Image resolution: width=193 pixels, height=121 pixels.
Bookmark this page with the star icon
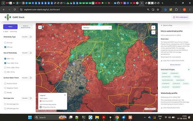pyautogui.click(x=158, y=10)
